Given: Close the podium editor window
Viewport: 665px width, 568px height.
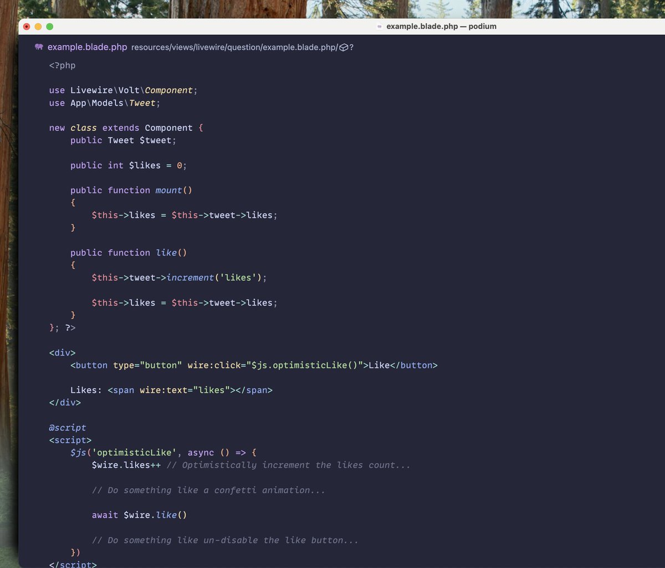Looking at the screenshot, I should pos(27,26).
